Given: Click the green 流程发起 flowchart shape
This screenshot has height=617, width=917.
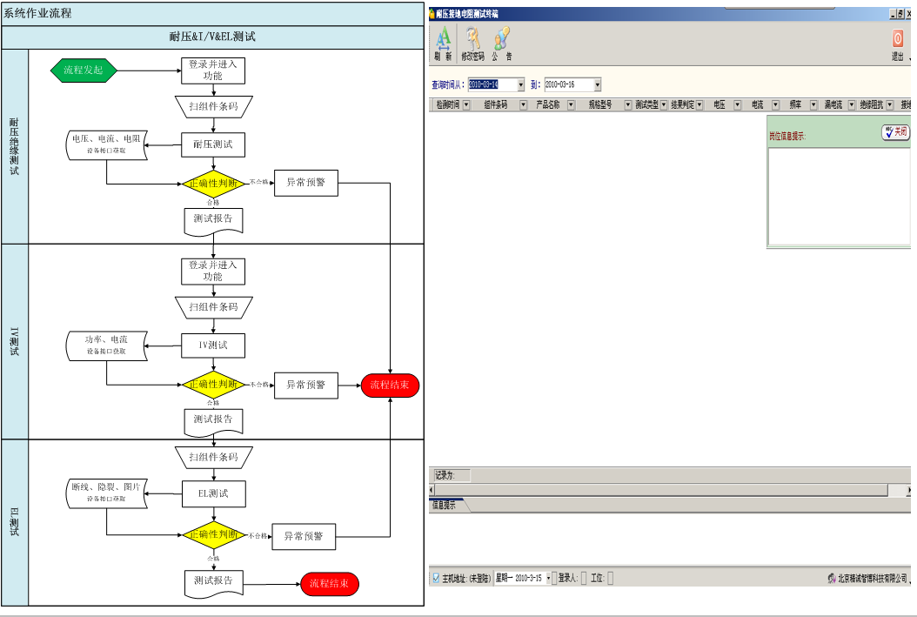Looking at the screenshot, I should (84, 70).
